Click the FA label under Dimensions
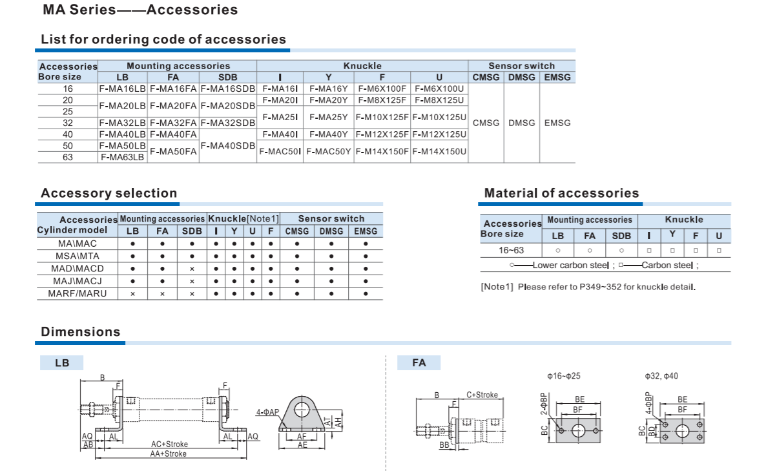Image resolution: width=766 pixels, height=471 pixels. 419,363
